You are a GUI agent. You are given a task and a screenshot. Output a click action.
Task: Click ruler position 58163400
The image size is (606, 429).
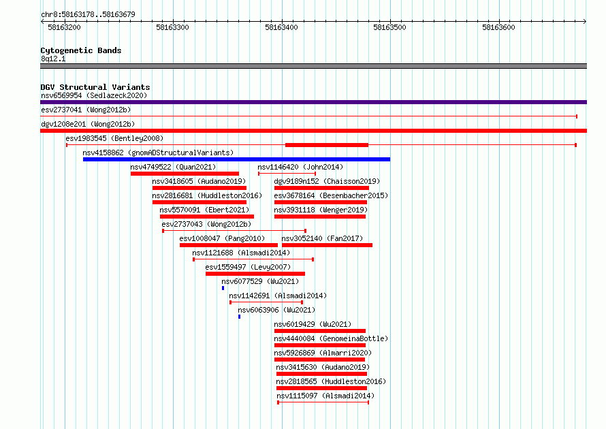pos(281,27)
